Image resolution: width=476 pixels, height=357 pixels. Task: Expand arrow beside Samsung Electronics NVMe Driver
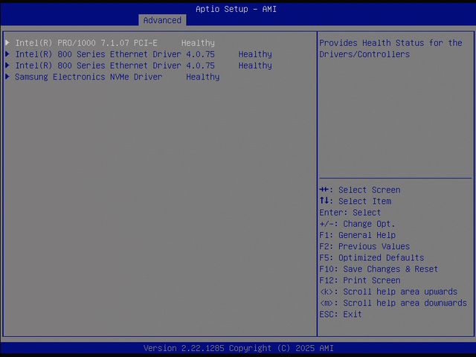click(x=7, y=77)
